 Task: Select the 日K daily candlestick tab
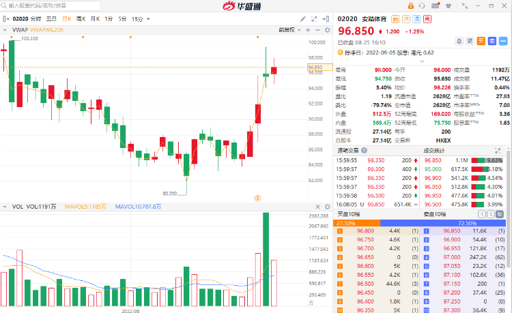click(x=67, y=19)
